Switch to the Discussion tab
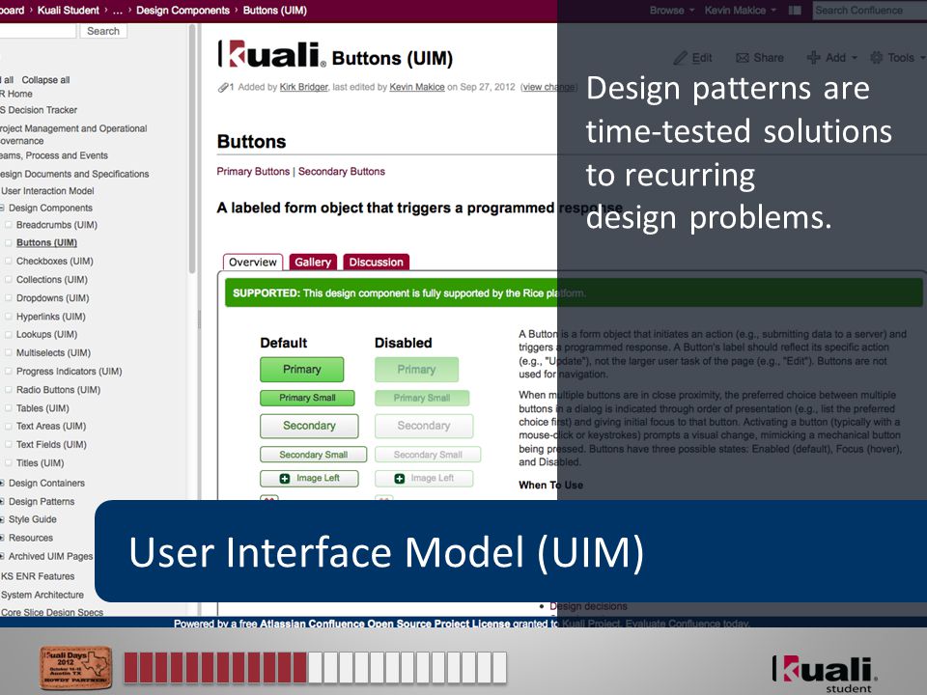This screenshot has height=695, width=927. tap(376, 262)
